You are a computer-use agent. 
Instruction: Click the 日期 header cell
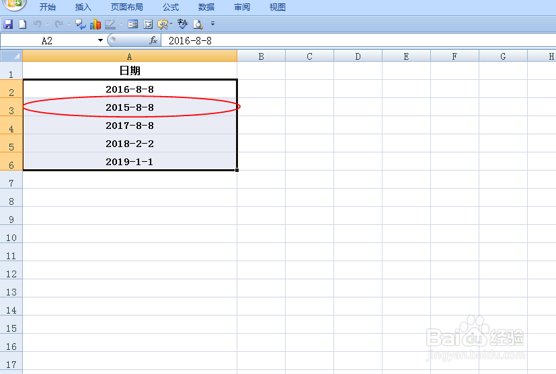pyautogui.click(x=130, y=71)
